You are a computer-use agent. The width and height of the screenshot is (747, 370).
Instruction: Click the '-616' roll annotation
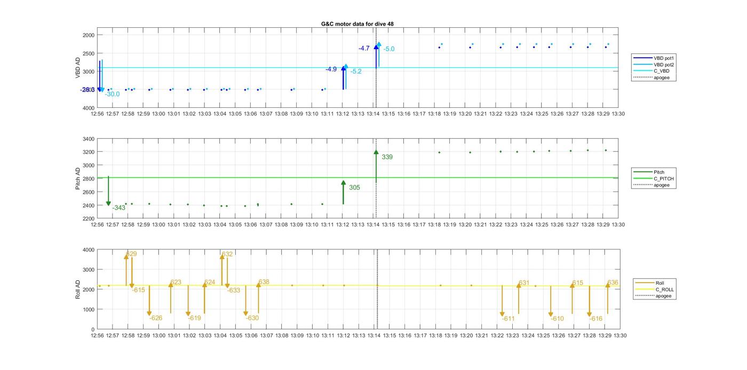click(596, 319)
